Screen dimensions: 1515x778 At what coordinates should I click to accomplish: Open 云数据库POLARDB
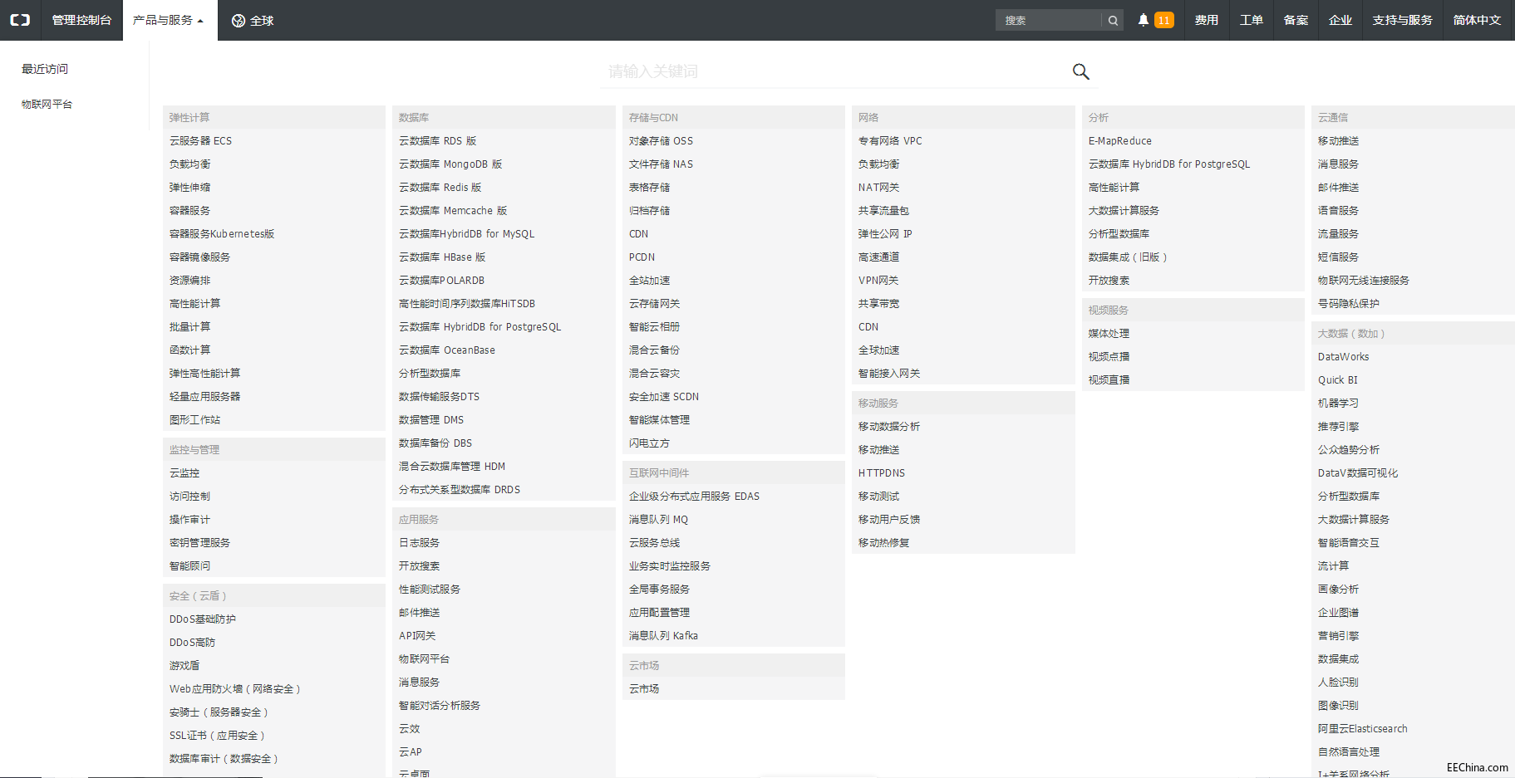pyautogui.click(x=441, y=280)
